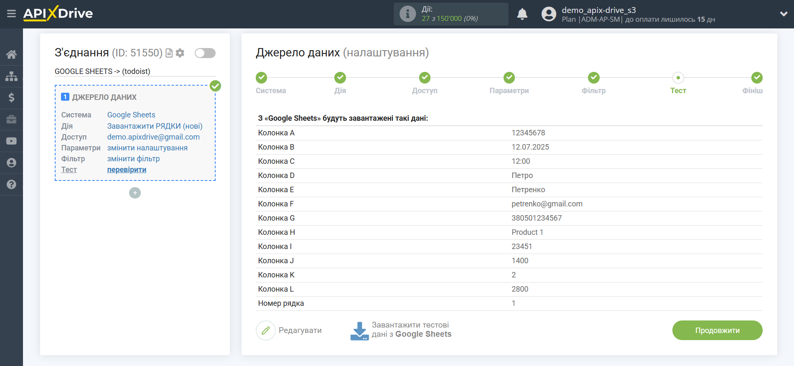Select value 12:00 in Колонка C
The width and height of the screenshot is (794, 366).
[521, 161]
